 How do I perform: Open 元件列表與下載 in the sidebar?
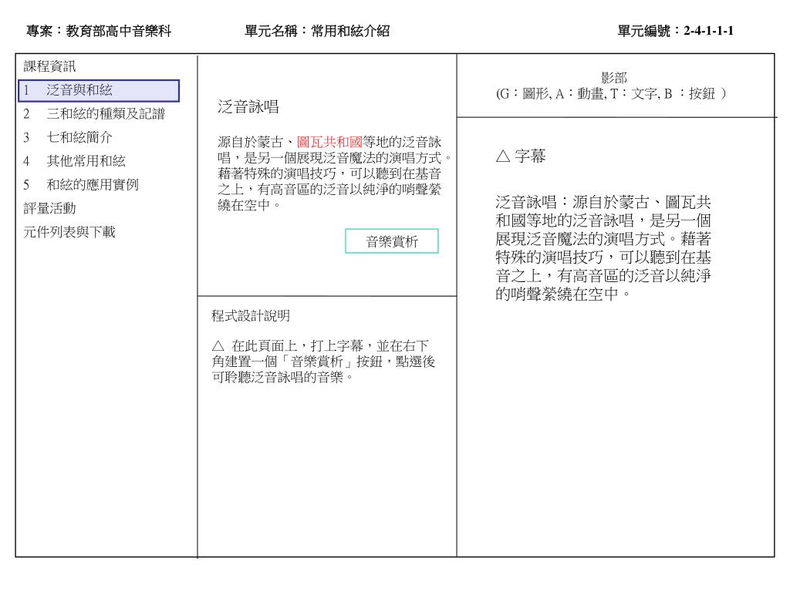[69, 232]
